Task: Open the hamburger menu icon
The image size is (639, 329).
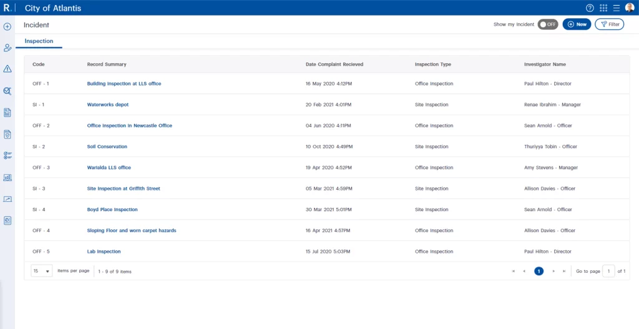Action: [616, 8]
